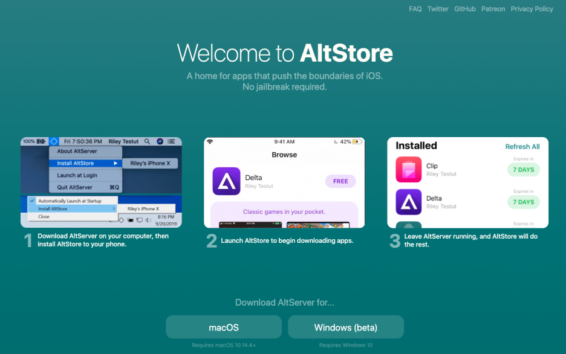Toggle Automatically Launch at Startup checkmark
The height and width of the screenshot is (354, 566).
32,201
